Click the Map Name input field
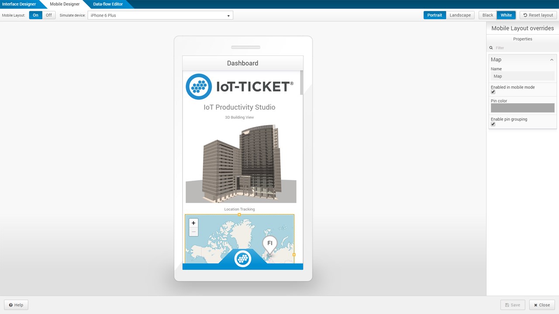The image size is (559, 314). (523, 76)
